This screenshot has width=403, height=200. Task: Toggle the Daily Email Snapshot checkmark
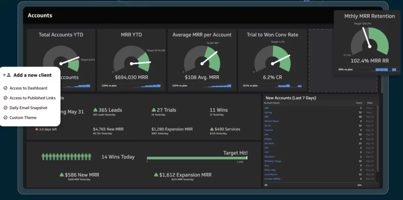click(x=5, y=108)
